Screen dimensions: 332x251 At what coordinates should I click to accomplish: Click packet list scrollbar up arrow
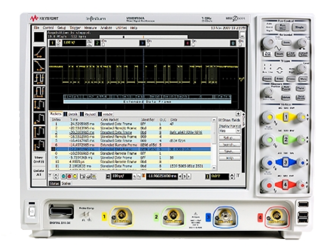pyautogui.click(x=214, y=120)
